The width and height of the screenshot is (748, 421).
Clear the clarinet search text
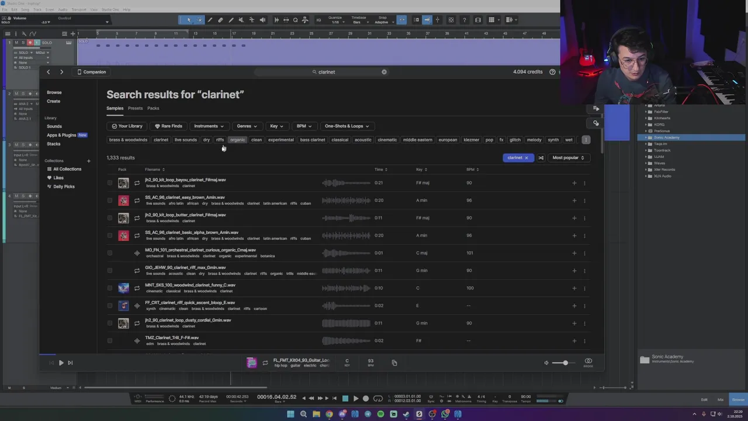click(384, 72)
